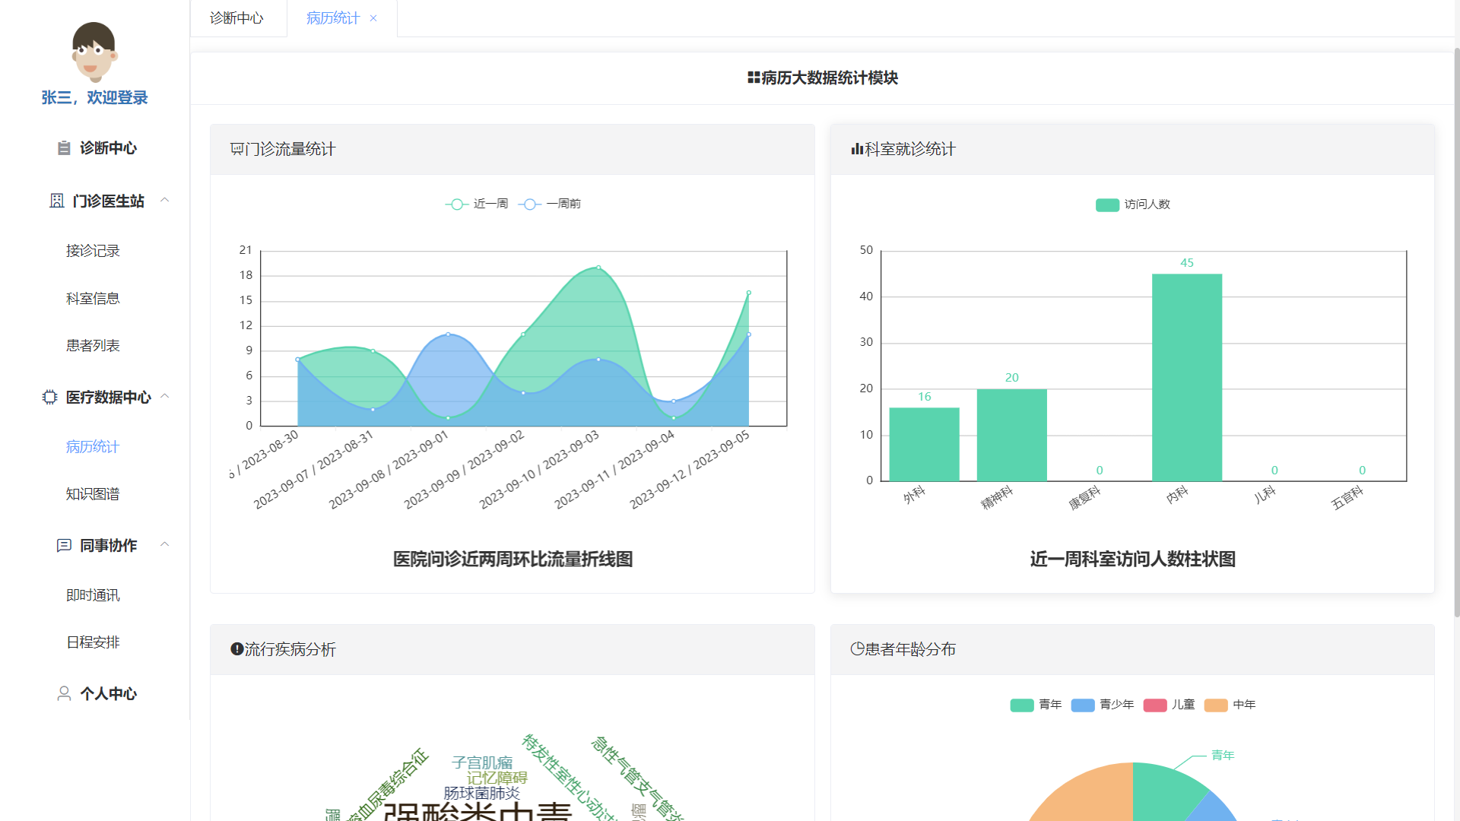Click the 门诊医生站 building icon
The height and width of the screenshot is (821, 1460).
click(x=57, y=201)
